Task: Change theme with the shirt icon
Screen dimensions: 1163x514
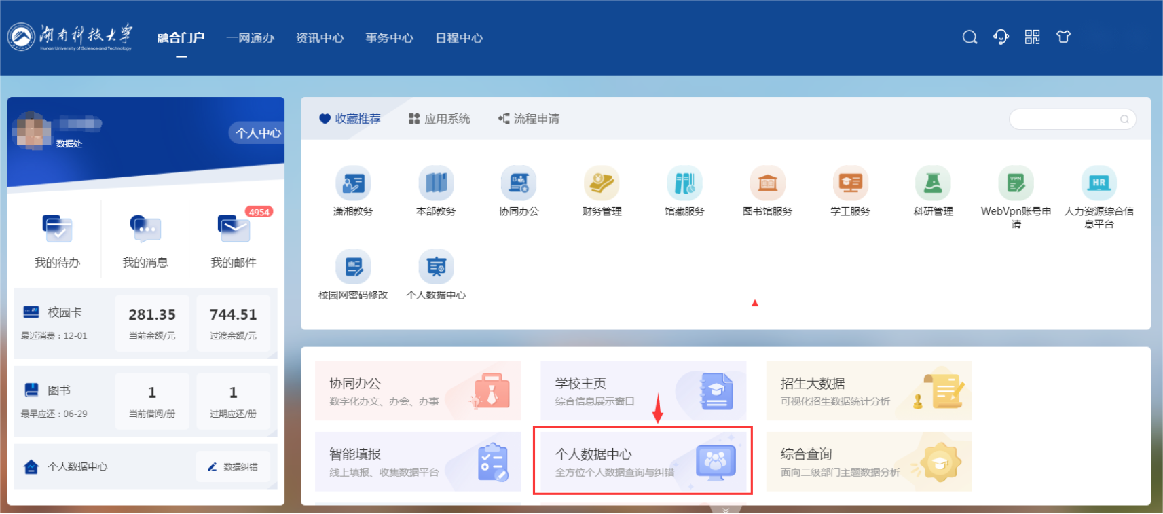Action: click(x=1063, y=37)
